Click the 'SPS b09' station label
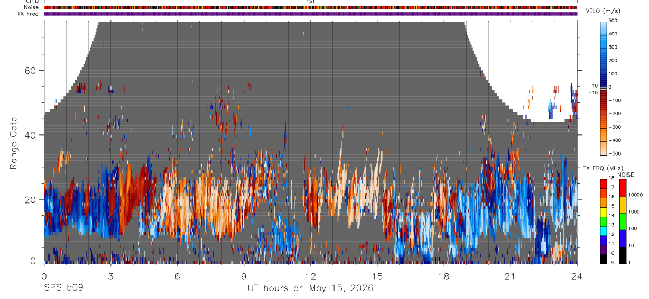This screenshot has width=649, height=299. [63, 288]
